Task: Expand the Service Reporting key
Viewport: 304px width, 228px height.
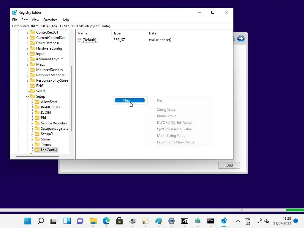Action: [32, 123]
